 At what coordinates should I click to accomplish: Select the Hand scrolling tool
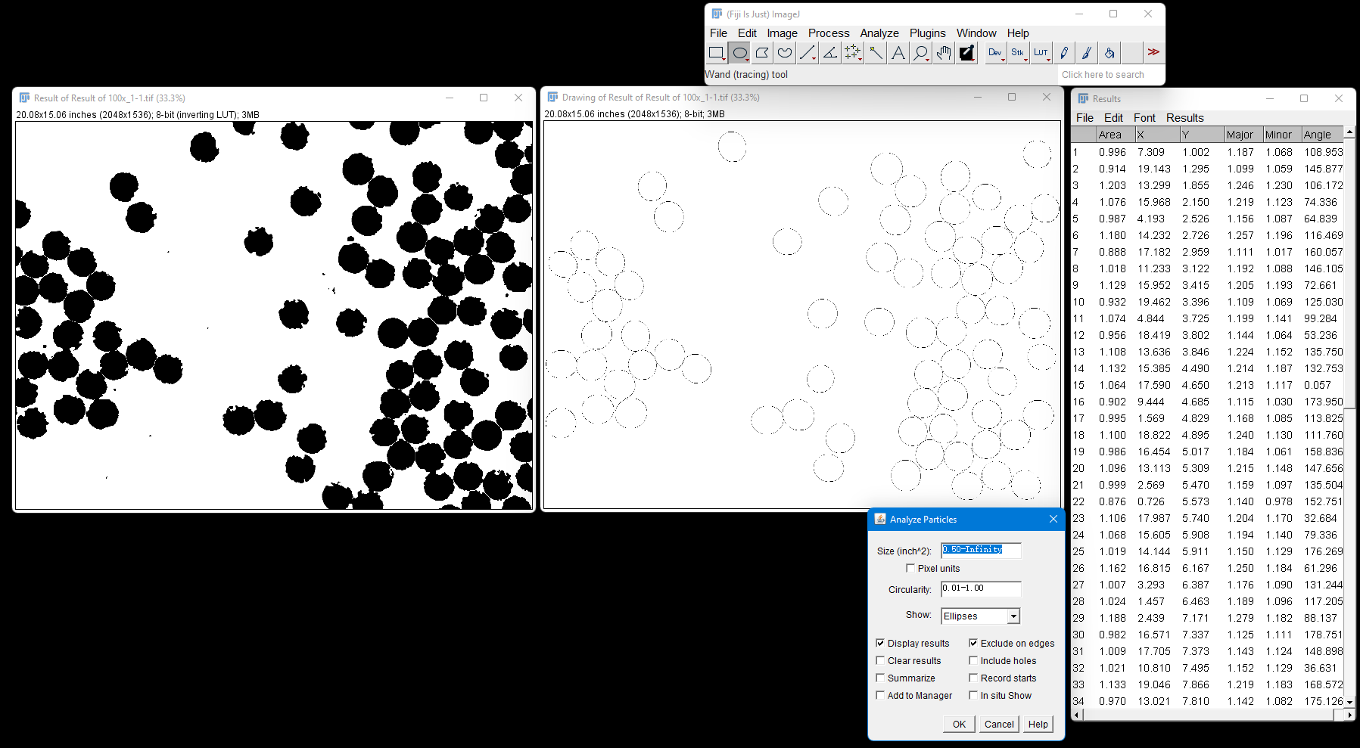click(944, 53)
